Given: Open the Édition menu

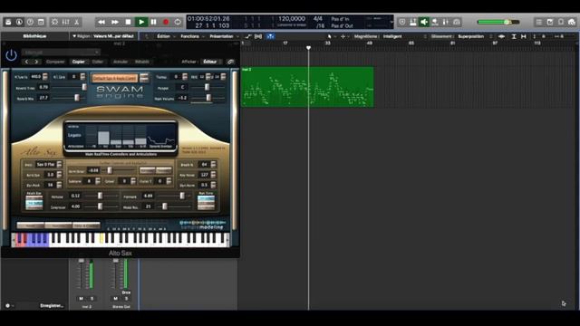Looking at the screenshot, I should [163, 36].
